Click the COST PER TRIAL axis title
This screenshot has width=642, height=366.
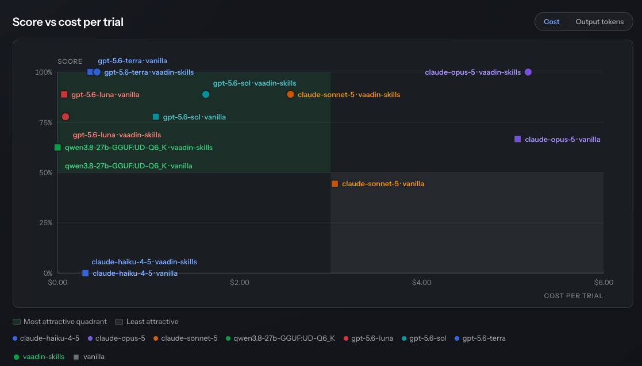[573, 295]
